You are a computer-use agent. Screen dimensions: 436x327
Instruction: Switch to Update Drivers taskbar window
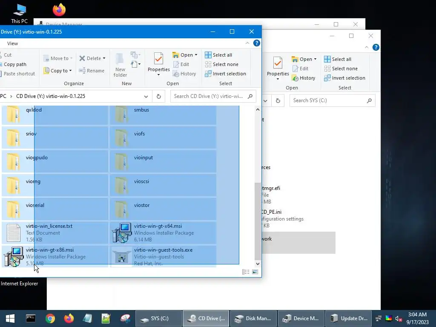point(348,318)
